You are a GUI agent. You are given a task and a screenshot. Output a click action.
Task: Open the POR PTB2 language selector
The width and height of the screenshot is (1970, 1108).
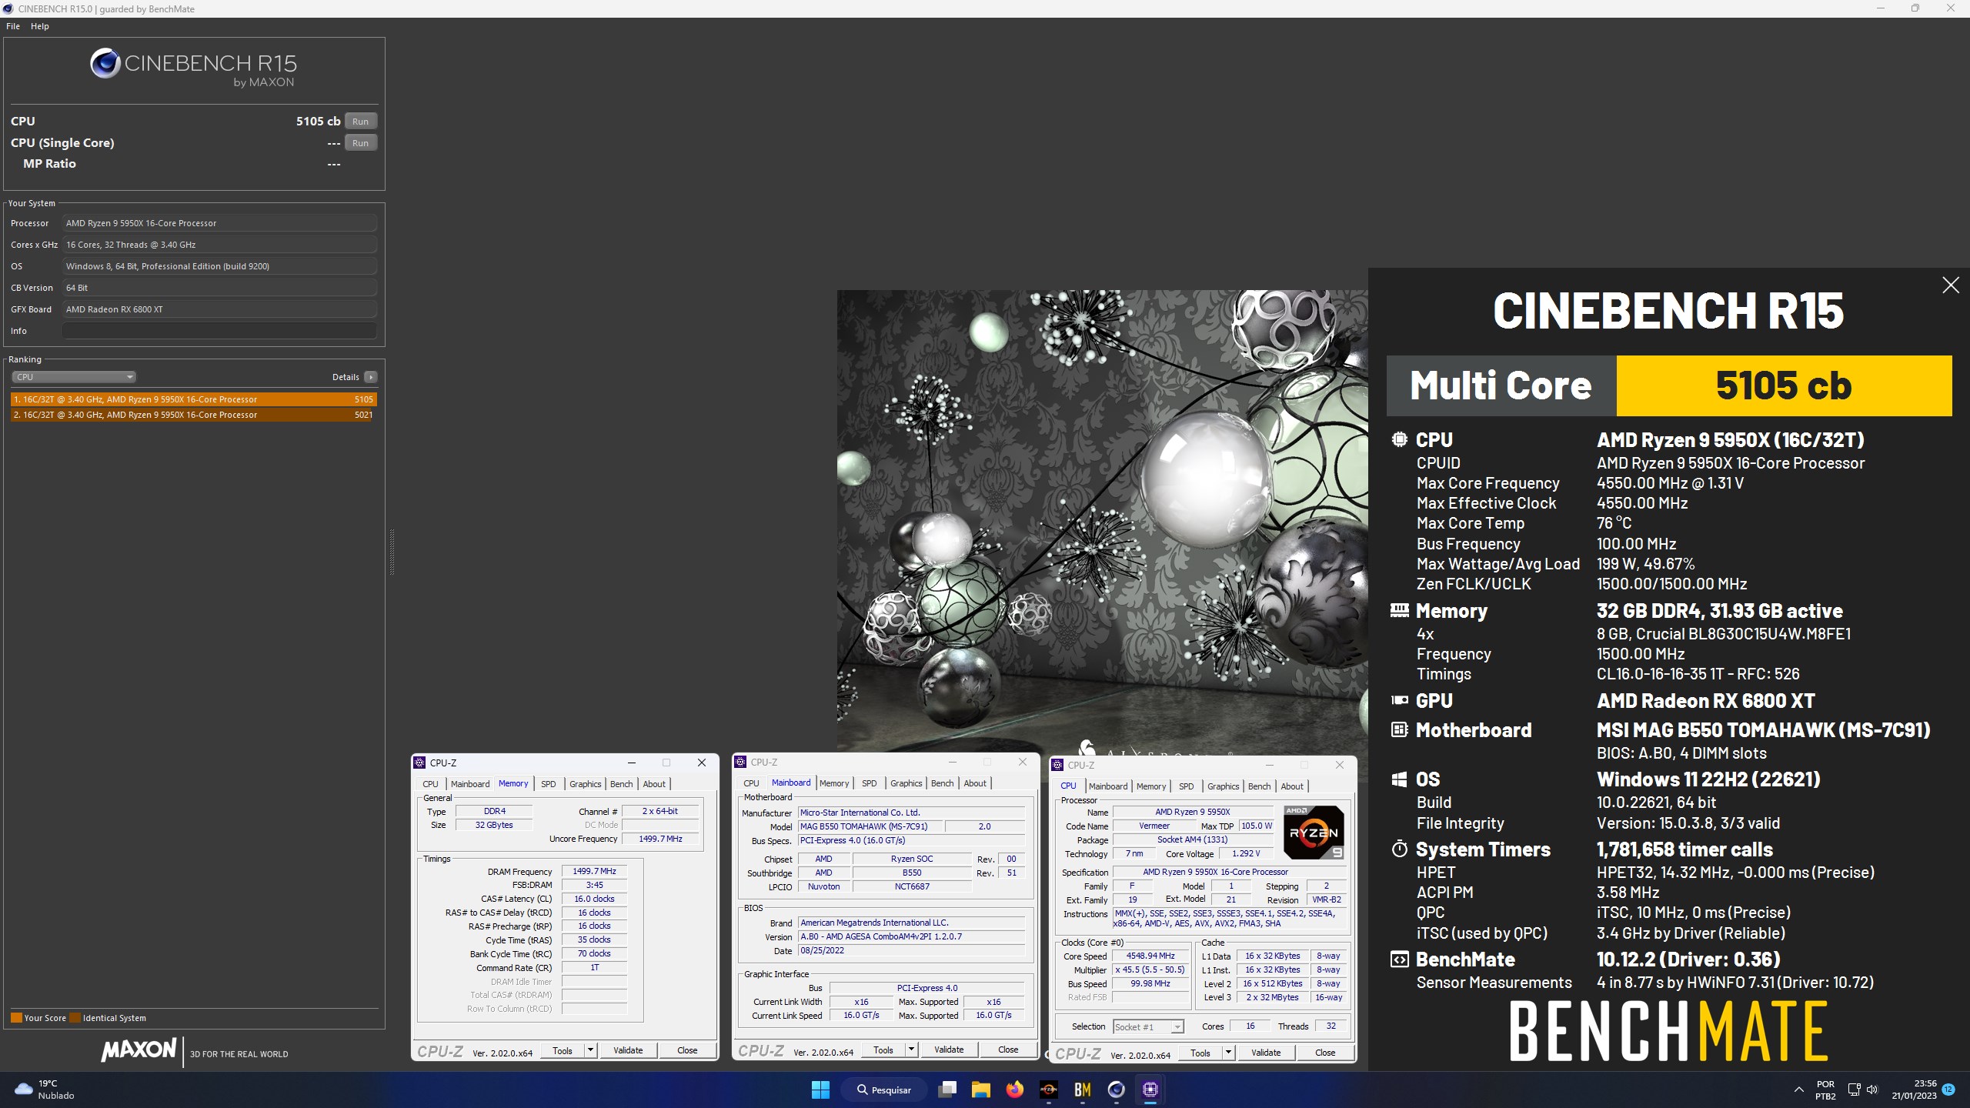coord(1825,1090)
